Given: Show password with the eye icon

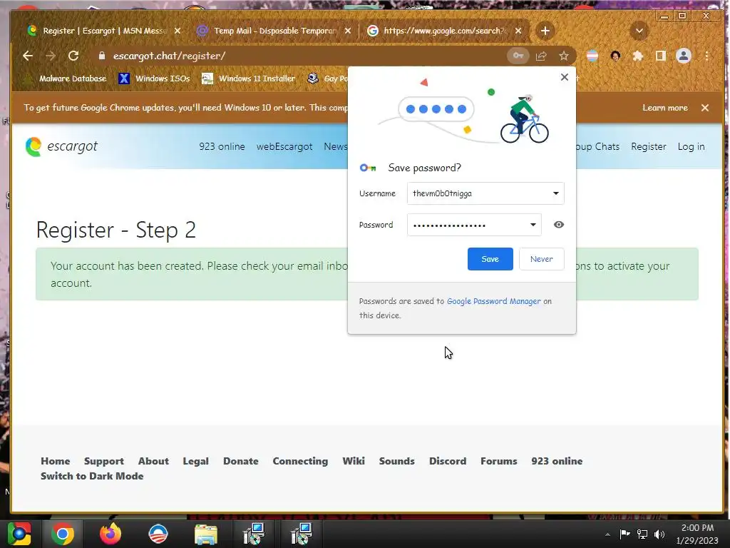Looking at the screenshot, I should click(559, 225).
